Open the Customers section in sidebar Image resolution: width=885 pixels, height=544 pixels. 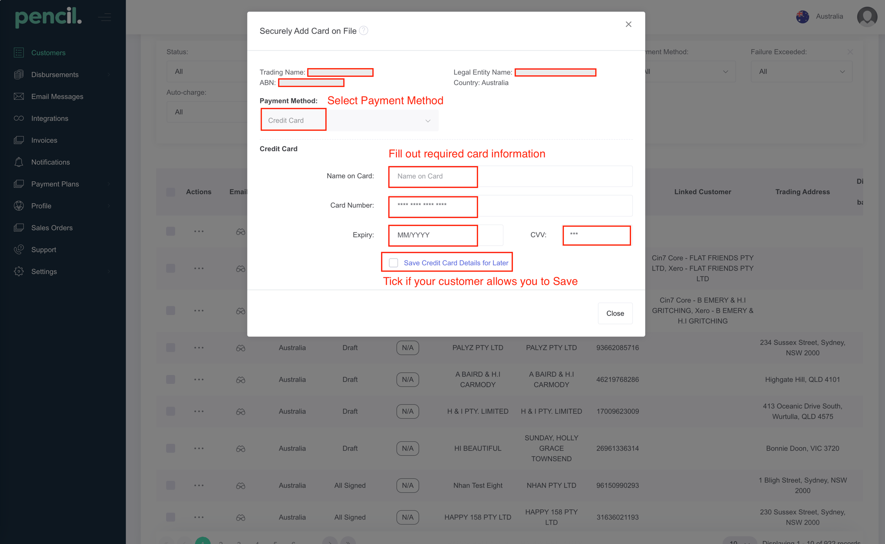pyautogui.click(x=48, y=53)
